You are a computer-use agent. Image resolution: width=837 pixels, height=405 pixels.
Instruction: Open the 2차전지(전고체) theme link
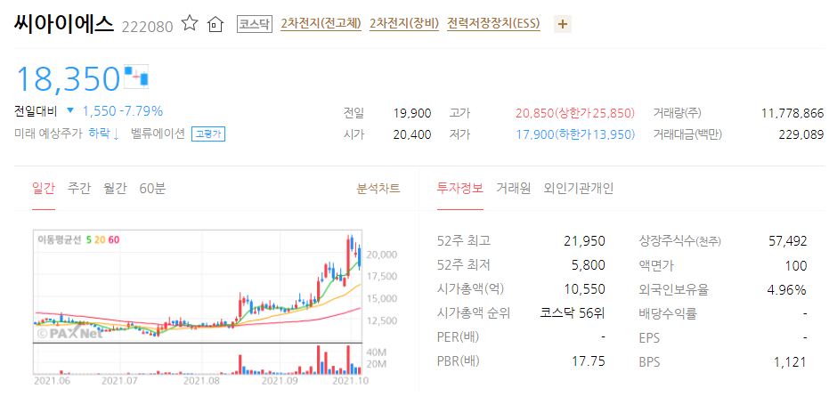point(321,24)
